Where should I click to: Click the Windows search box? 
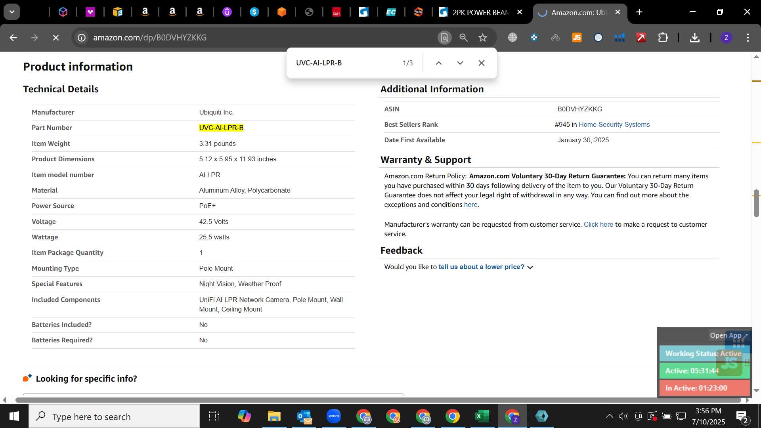tap(114, 417)
